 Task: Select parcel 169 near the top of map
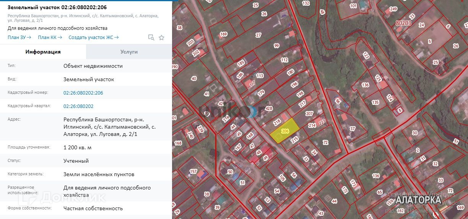pyautogui.click(x=223, y=34)
